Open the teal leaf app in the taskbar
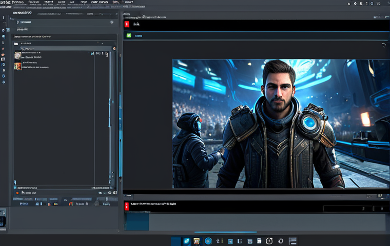The height and width of the screenshot is (246, 390). (x=186, y=241)
